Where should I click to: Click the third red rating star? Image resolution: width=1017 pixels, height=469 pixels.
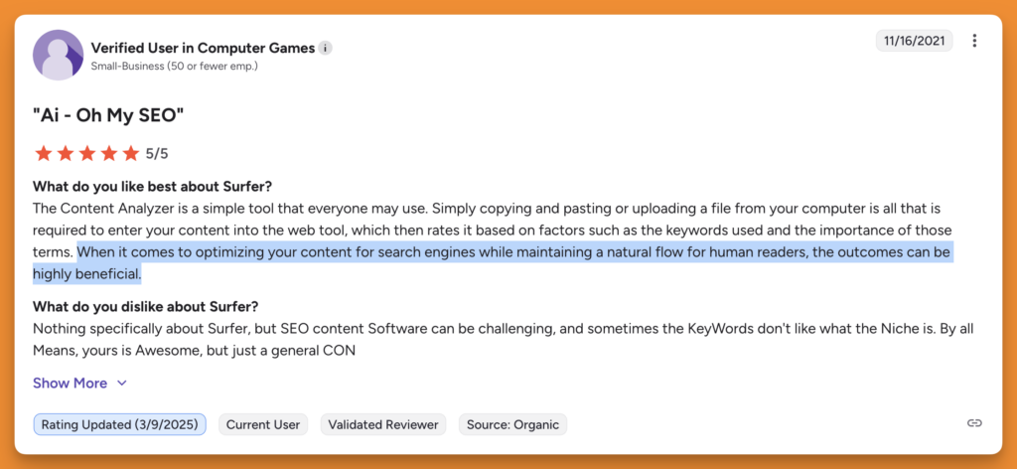point(86,153)
